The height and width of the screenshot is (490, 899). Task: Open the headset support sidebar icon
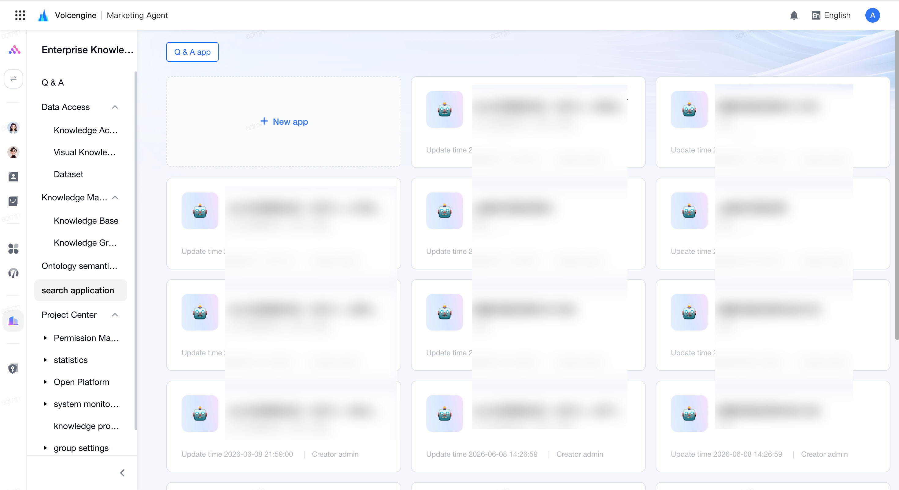[13, 273]
